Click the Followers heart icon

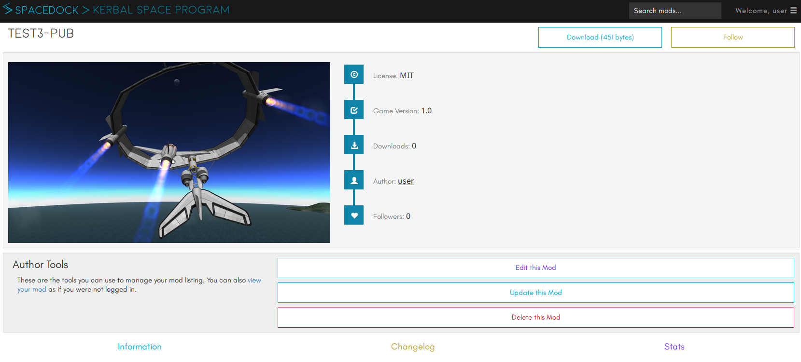click(x=354, y=215)
